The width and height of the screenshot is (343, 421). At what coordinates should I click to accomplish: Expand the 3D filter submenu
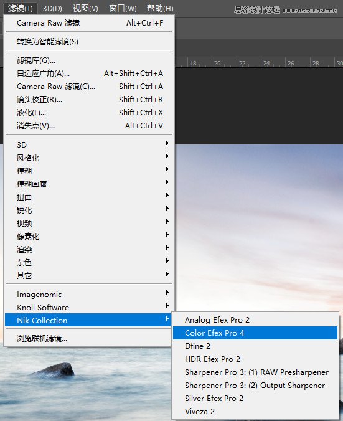89,144
